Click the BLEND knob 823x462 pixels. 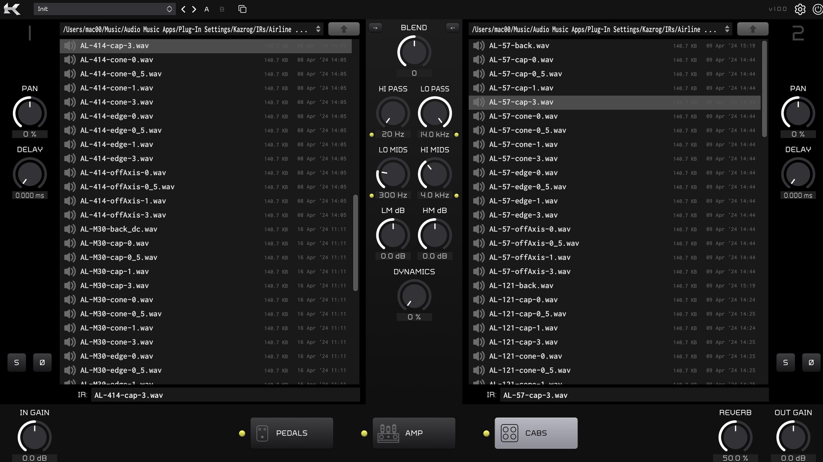414,52
